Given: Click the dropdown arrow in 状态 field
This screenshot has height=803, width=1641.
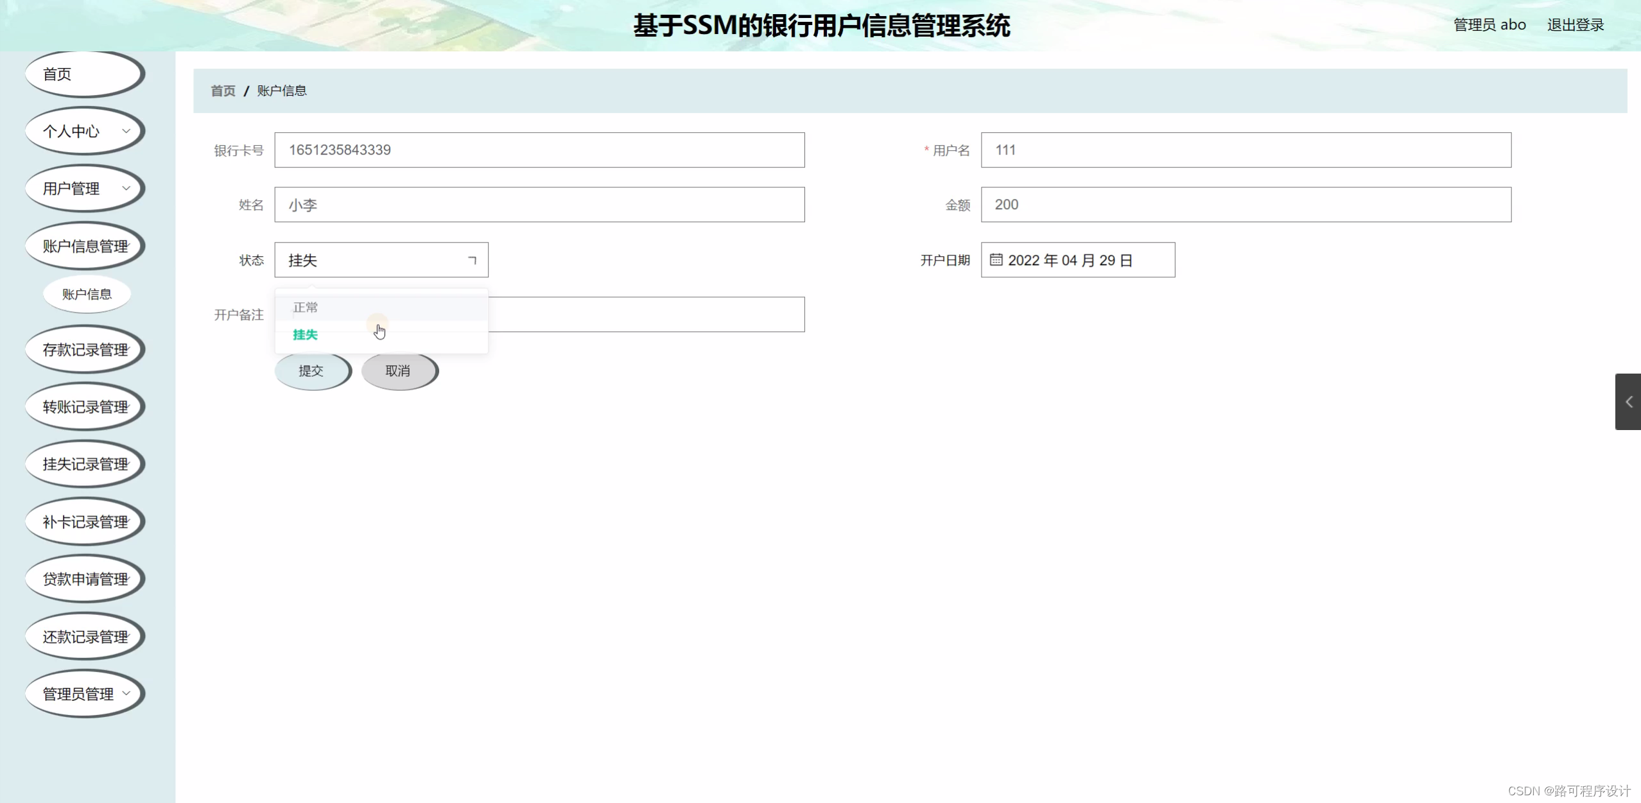Looking at the screenshot, I should pos(473,260).
